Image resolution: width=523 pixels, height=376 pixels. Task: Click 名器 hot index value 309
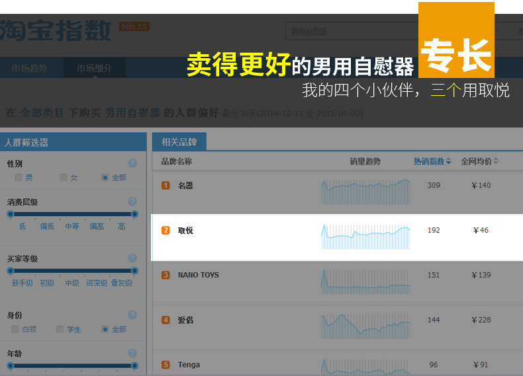click(434, 185)
